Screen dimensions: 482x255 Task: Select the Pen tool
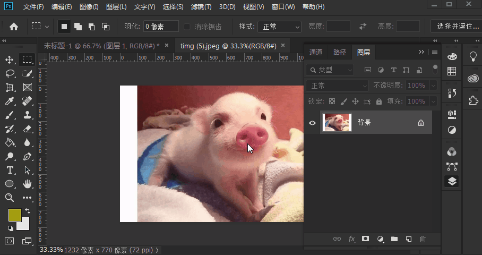[27, 156]
